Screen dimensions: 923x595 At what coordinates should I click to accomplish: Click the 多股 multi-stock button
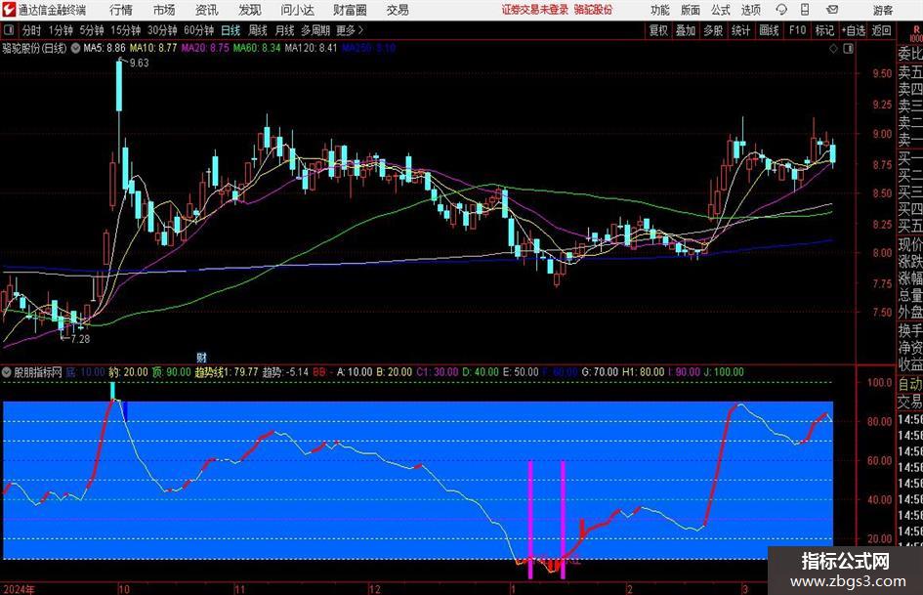[713, 30]
